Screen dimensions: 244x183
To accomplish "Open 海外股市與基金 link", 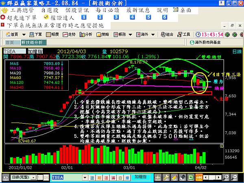I will (x=205, y=42).
